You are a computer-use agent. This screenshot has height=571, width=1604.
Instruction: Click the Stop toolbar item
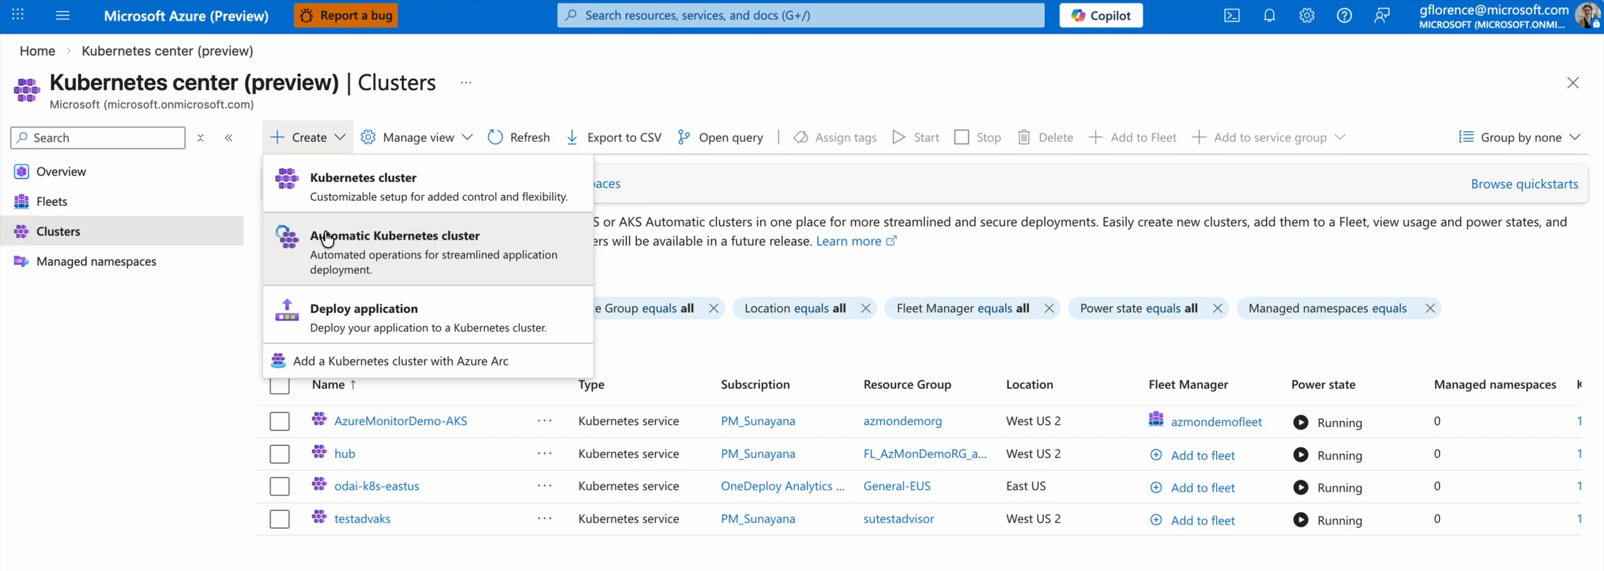pyautogui.click(x=978, y=137)
